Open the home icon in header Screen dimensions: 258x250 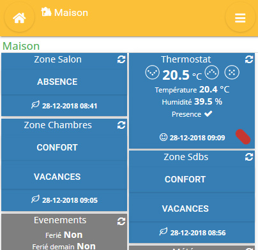pos(19,18)
